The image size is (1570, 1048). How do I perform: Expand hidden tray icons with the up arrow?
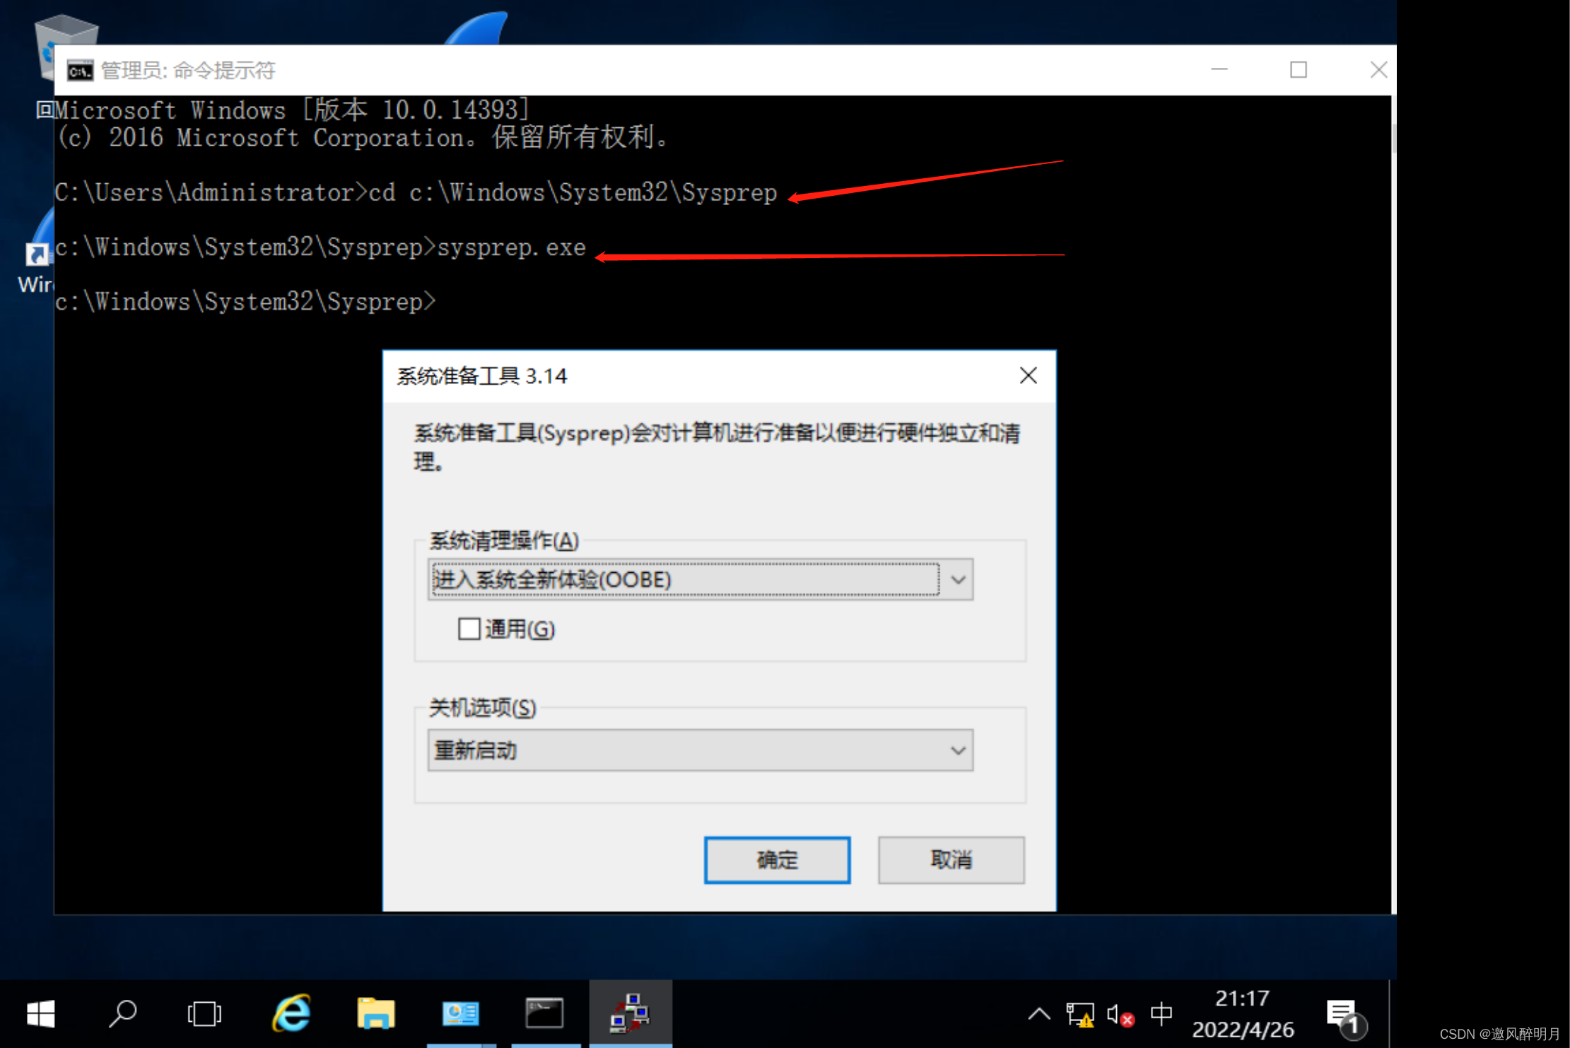[x=1039, y=1014]
